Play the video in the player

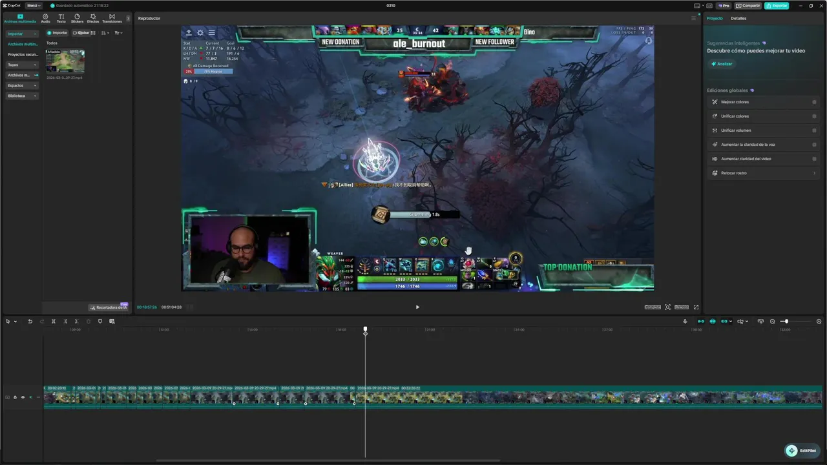click(417, 307)
